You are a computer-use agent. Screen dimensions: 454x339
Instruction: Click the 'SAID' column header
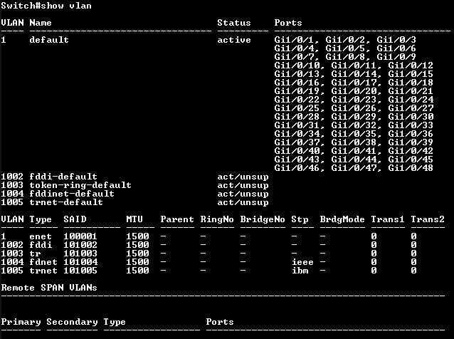pos(75,219)
